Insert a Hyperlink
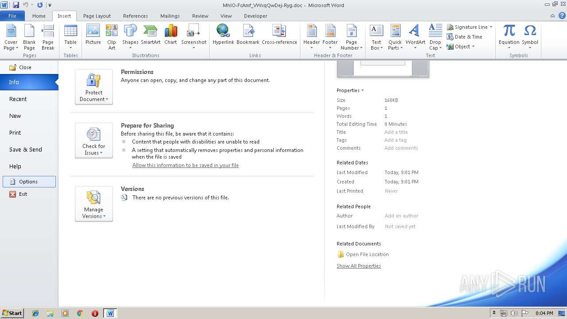Image resolution: width=567 pixels, height=319 pixels. coord(223,35)
